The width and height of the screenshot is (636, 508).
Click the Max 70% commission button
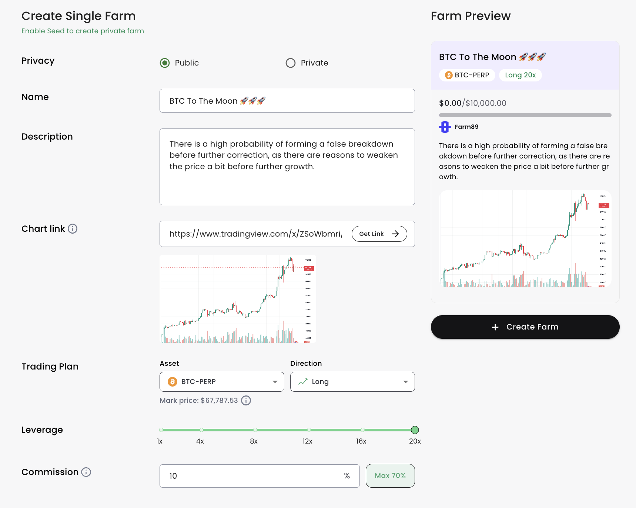pyautogui.click(x=390, y=476)
